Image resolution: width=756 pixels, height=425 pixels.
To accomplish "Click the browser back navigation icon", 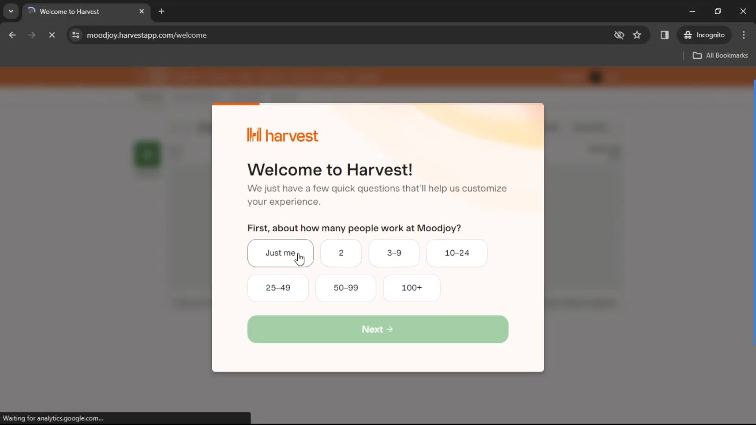I will click(13, 35).
